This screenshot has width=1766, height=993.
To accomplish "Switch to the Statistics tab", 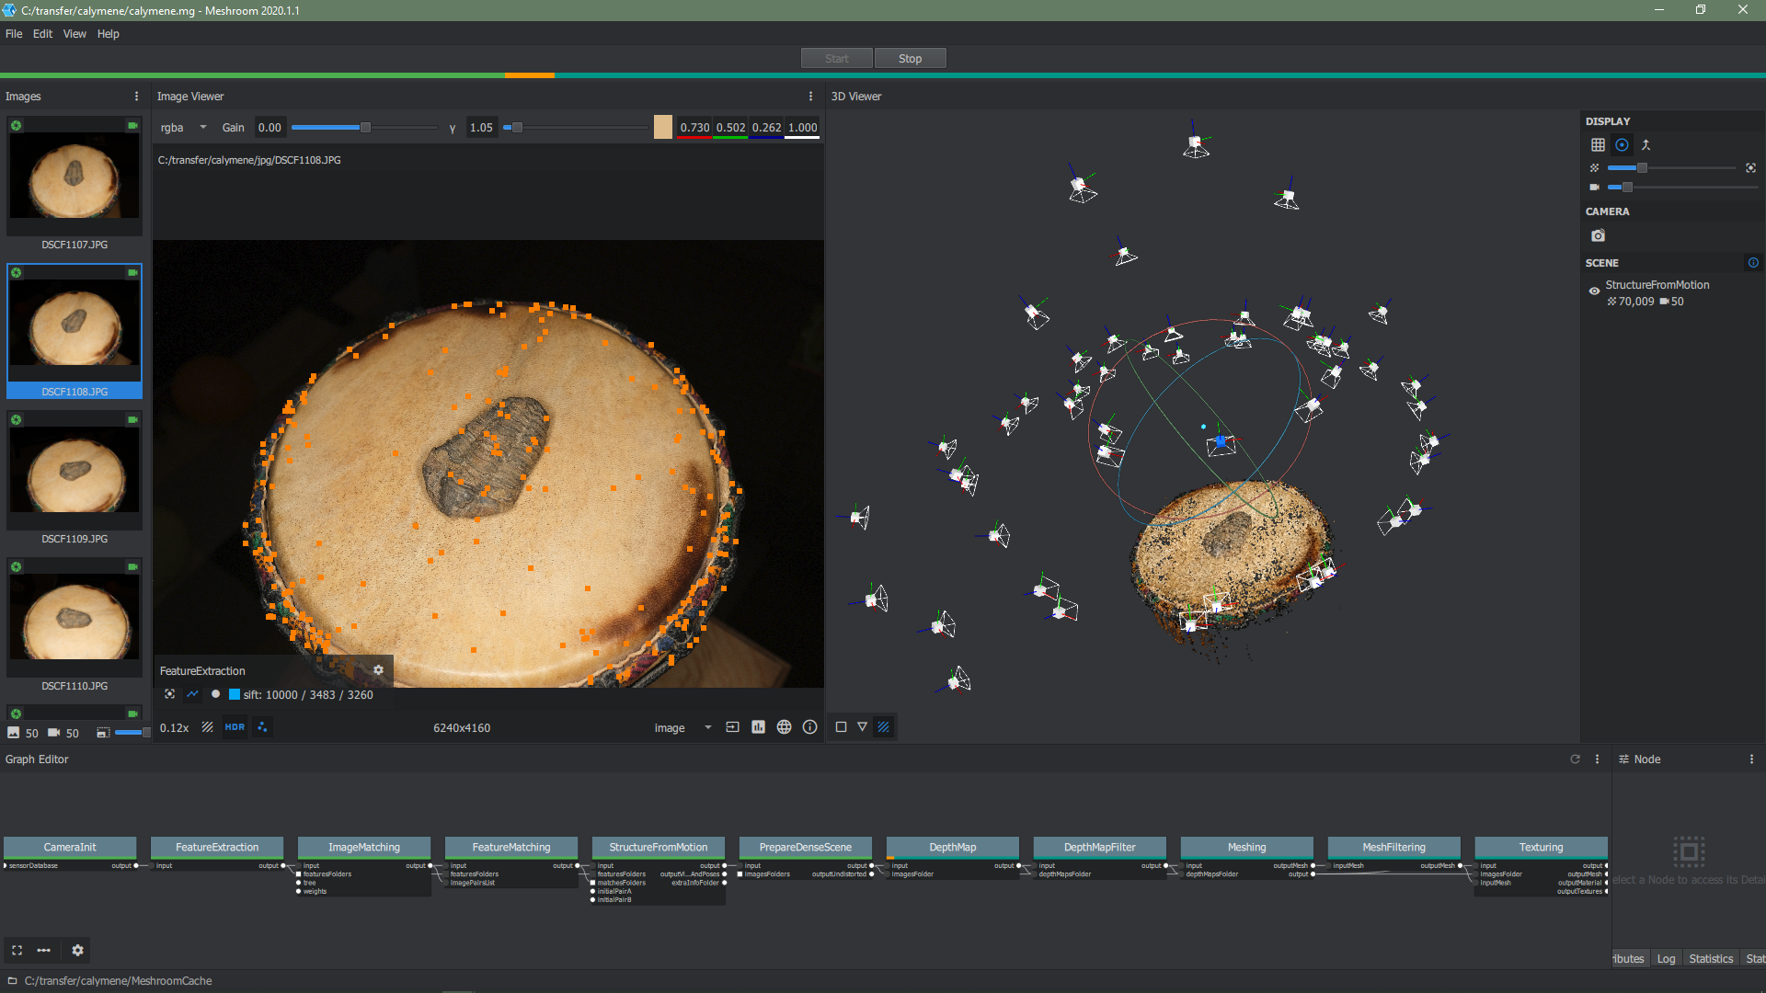I will coord(1710,958).
